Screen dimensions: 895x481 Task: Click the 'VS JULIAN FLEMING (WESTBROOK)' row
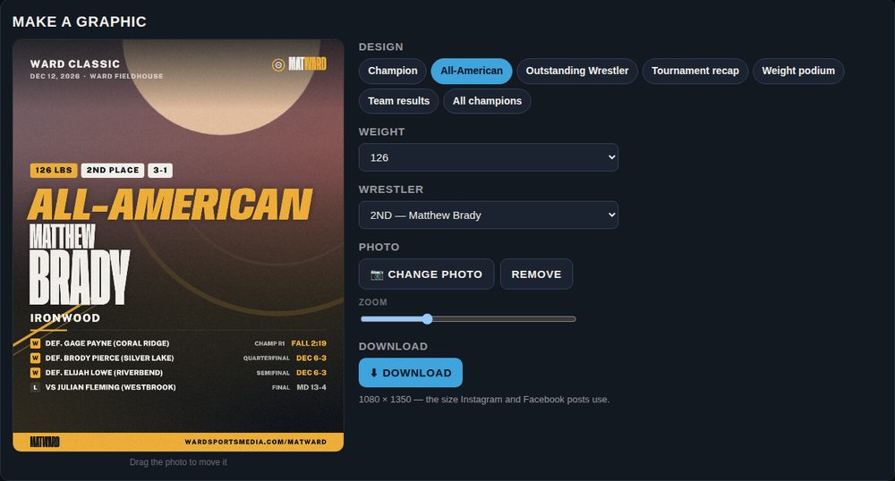(x=178, y=387)
